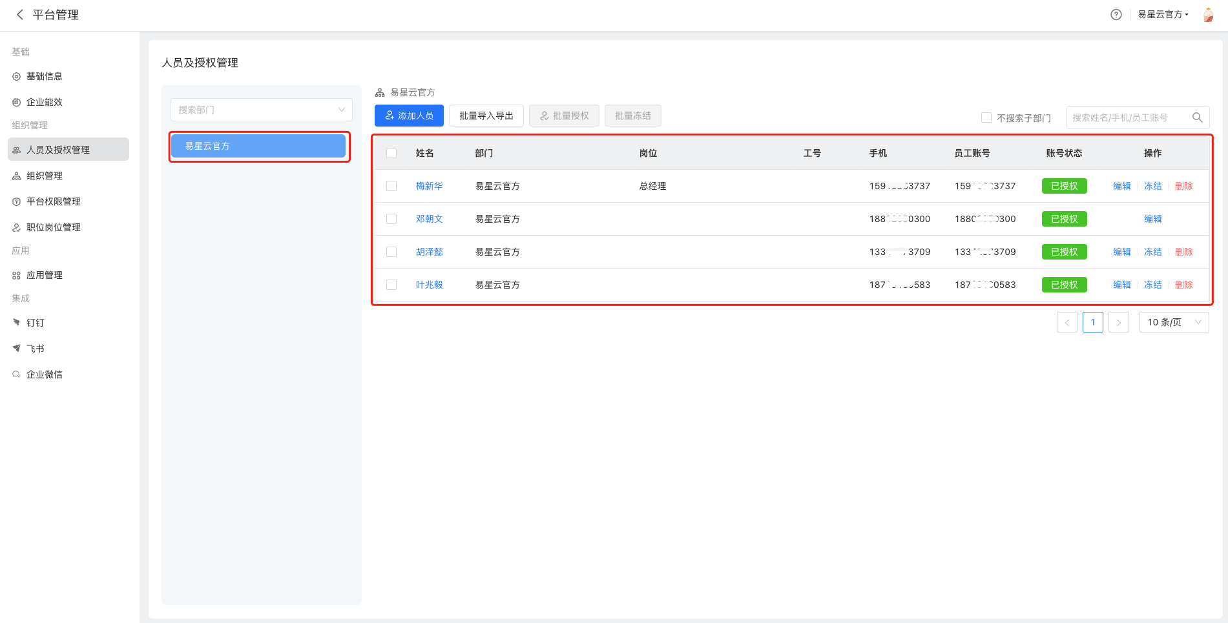Viewport: 1228px width, 623px height.
Task: Click the 批量授权 button
Action: pyautogui.click(x=565, y=116)
